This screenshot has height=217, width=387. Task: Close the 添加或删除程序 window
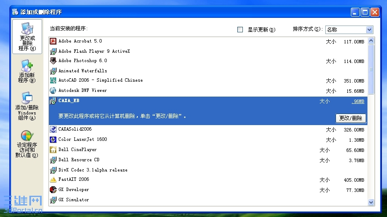(x=375, y=12)
